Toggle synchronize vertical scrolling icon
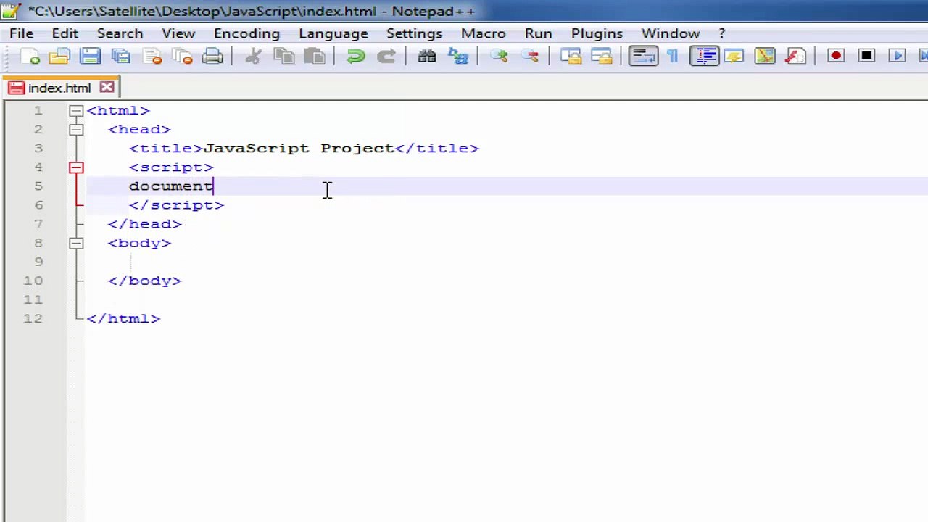Screen dimensions: 928x522 pos(571,57)
